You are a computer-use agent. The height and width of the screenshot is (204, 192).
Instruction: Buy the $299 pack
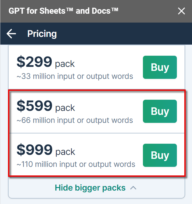(x=160, y=67)
